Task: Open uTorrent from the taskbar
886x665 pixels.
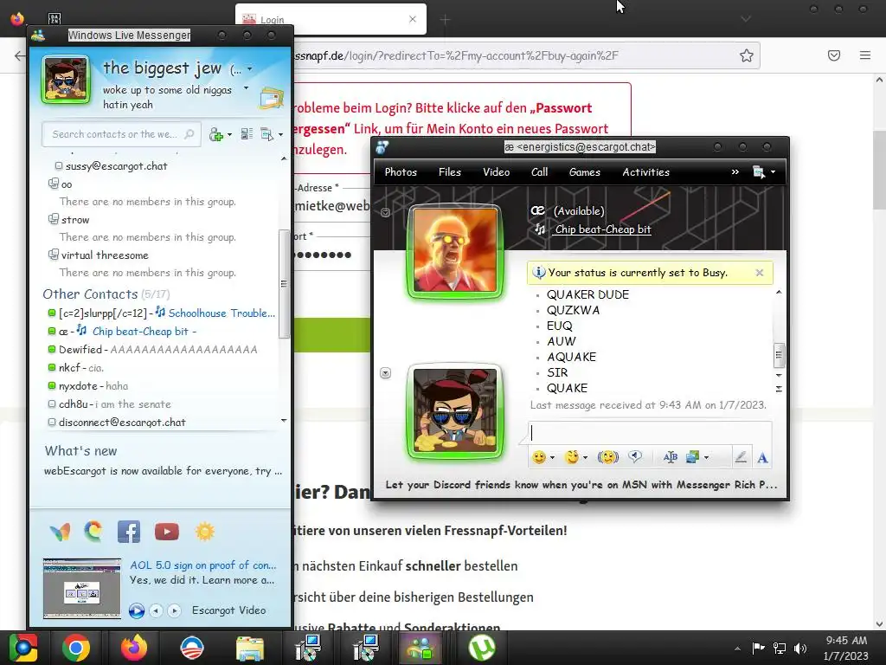Action: [482, 648]
